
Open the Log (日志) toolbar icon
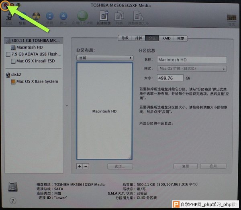click(231, 17)
